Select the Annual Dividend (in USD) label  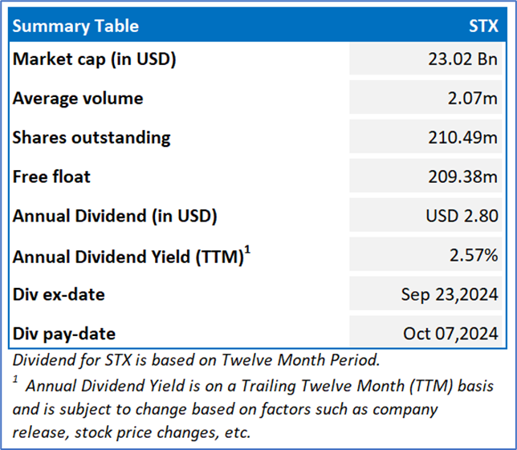(x=115, y=216)
